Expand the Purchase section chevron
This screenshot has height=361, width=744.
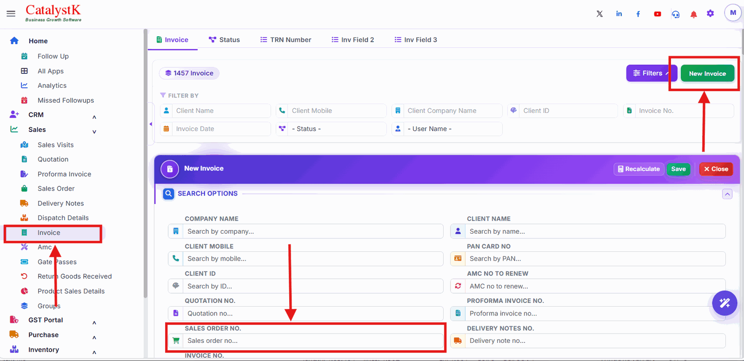pyautogui.click(x=94, y=338)
